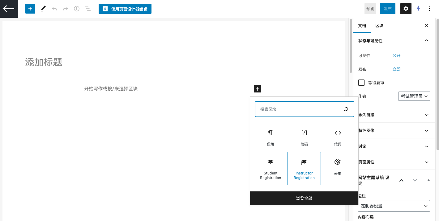
Task: Select the pencil edit tools icon
Action: pos(43,9)
